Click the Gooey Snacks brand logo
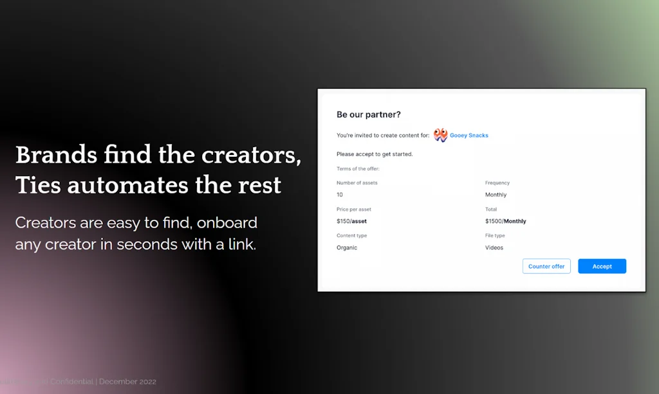Image resolution: width=659 pixels, height=394 pixels. click(441, 135)
